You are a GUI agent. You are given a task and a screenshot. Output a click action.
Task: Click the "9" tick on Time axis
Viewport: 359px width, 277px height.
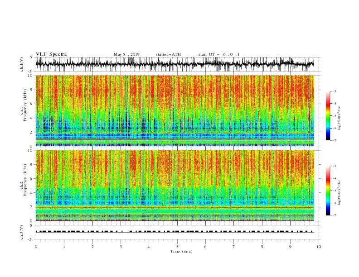290,247
